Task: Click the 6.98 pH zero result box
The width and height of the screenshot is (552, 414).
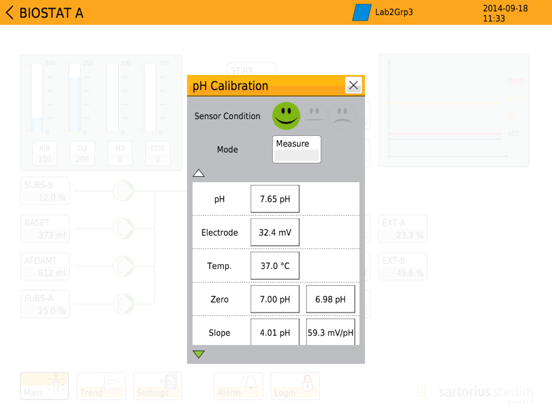Action: [x=330, y=300]
